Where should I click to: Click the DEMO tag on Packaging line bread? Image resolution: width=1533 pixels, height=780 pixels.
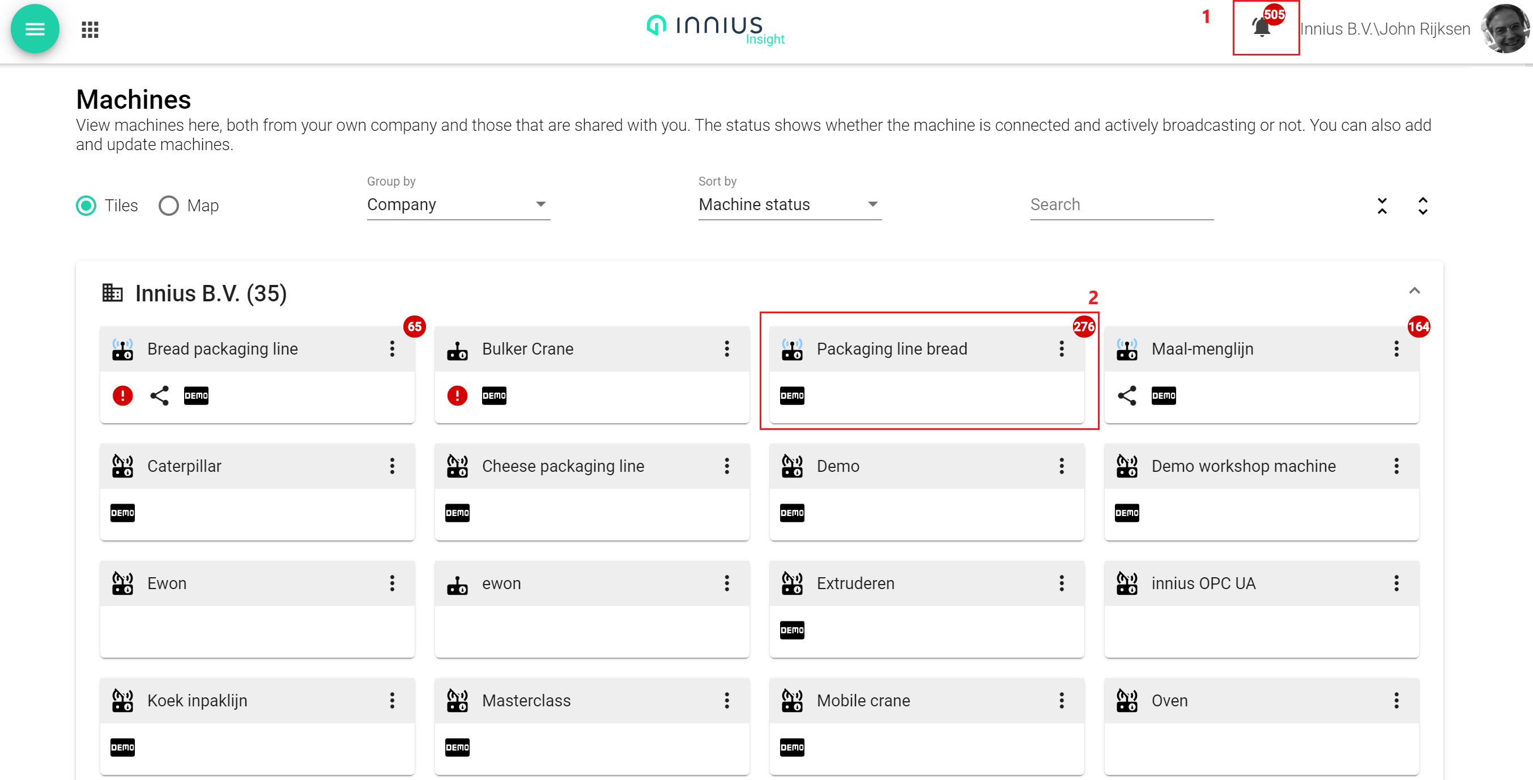[x=792, y=395]
